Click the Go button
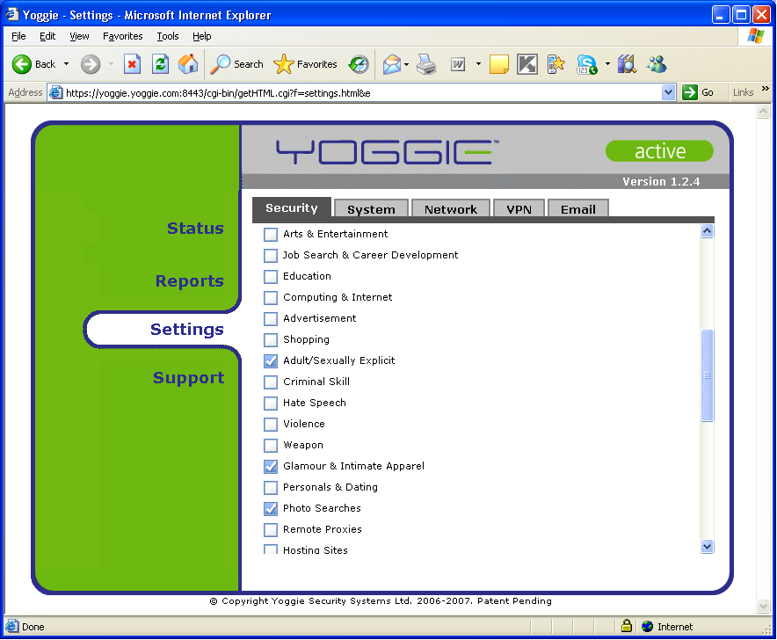The image size is (777, 640). [x=698, y=92]
